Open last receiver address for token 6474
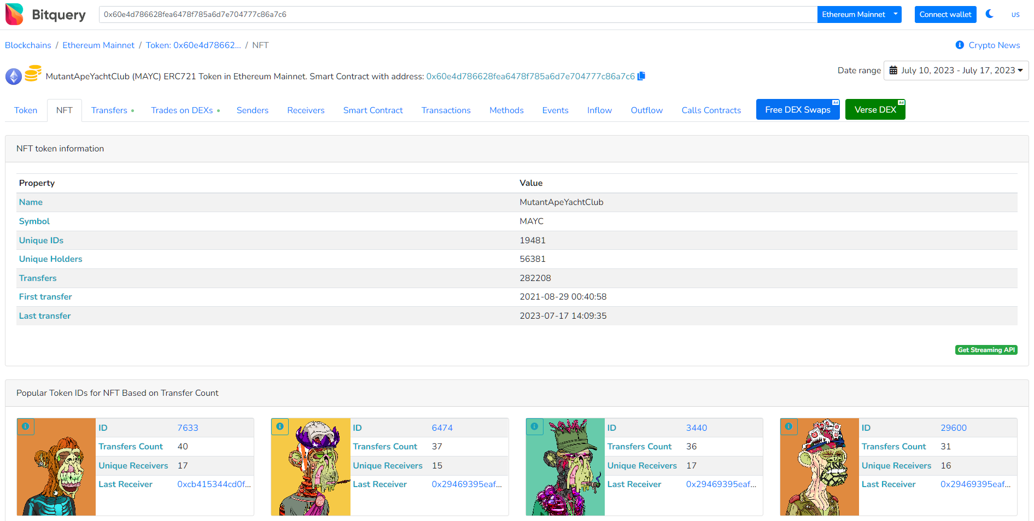1034x521 pixels. click(467, 484)
